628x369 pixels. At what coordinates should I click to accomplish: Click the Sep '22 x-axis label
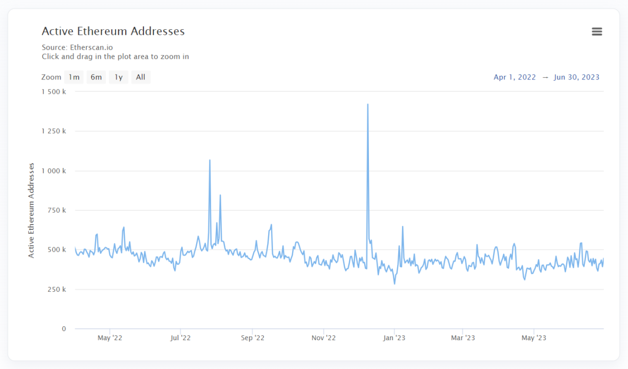(x=252, y=338)
